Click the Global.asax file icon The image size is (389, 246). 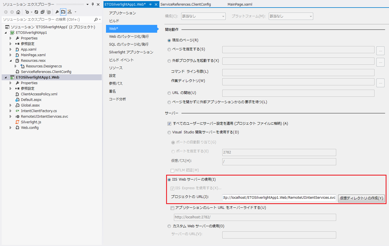click(x=17, y=105)
